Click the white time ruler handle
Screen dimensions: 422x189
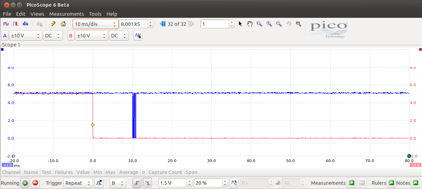(14, 156)
